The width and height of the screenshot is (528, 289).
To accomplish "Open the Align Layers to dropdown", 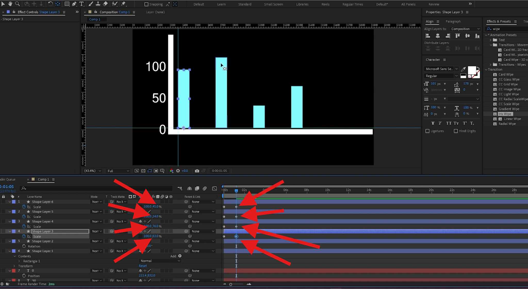I will click(x=465, y=29).
